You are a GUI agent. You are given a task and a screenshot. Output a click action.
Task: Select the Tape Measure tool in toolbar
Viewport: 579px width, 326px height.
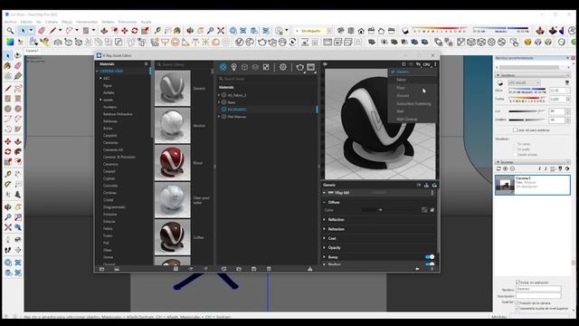pos(157,31)
